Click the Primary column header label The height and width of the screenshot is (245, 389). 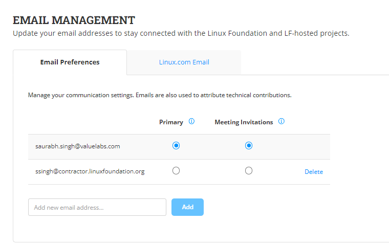click(171, 122)
